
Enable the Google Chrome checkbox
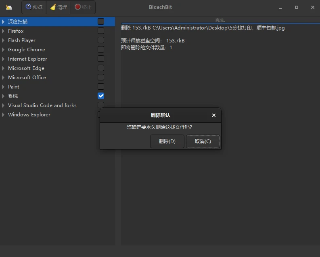coord(101,49)
